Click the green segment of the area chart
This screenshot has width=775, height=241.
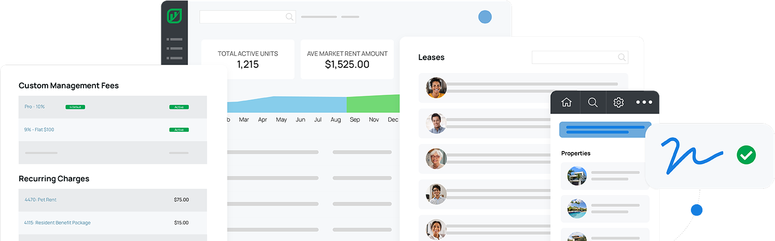pyautogui.click(x=373, y=104)
